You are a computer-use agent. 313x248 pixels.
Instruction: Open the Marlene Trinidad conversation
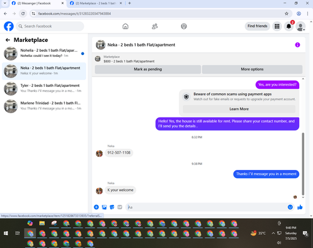click(44, 106)
